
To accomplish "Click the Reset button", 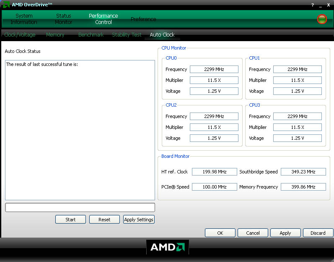I will point(104,220).
